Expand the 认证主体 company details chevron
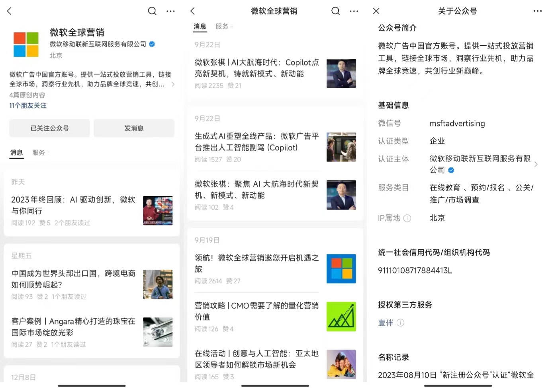 click(x=536, y=164)
